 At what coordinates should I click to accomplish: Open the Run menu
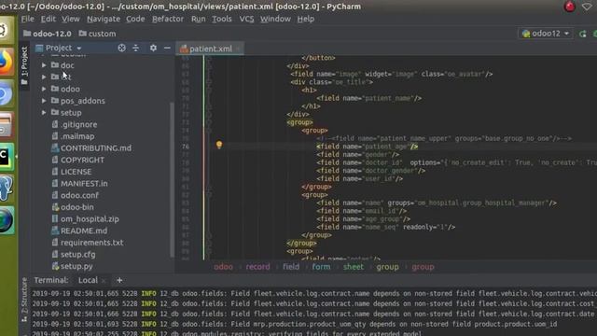click(198, 19)
